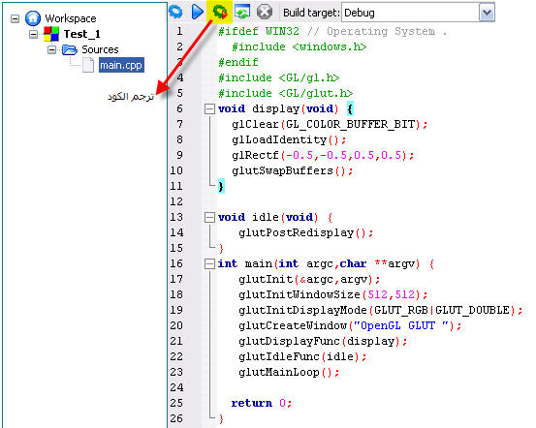This screenshot has width=536, height=428.
Task: Fold the display function code block
Action: click(209, 109)
